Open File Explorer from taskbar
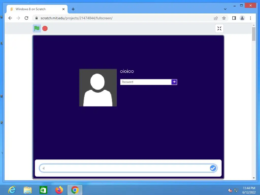The width and height of the screenshot is (260, 195). click(x=27, y=190)
